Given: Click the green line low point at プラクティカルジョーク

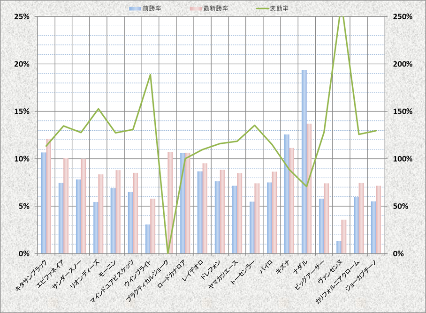Looking at the screenshot, I should point(167,252).
